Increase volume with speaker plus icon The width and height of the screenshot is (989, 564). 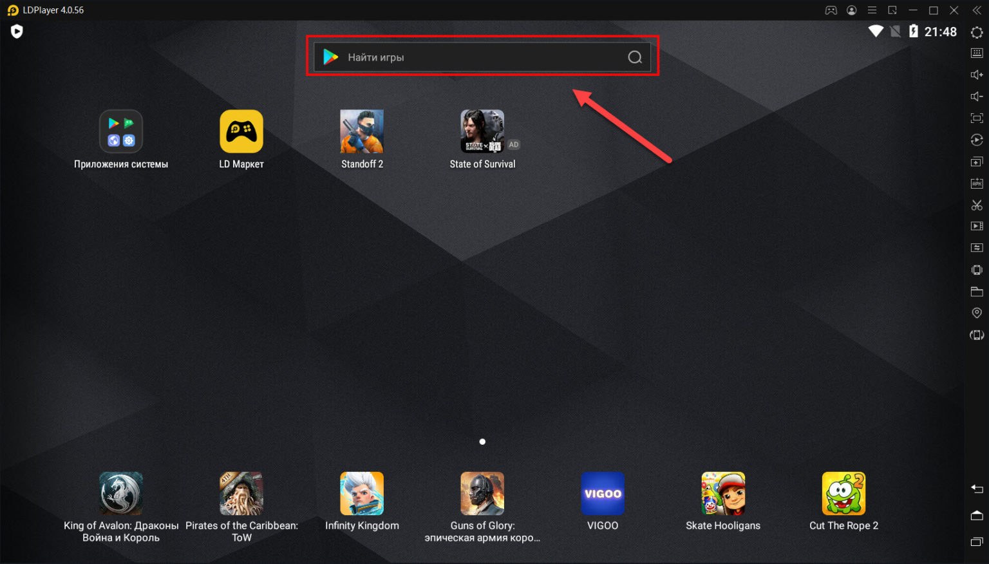[977, 75]
